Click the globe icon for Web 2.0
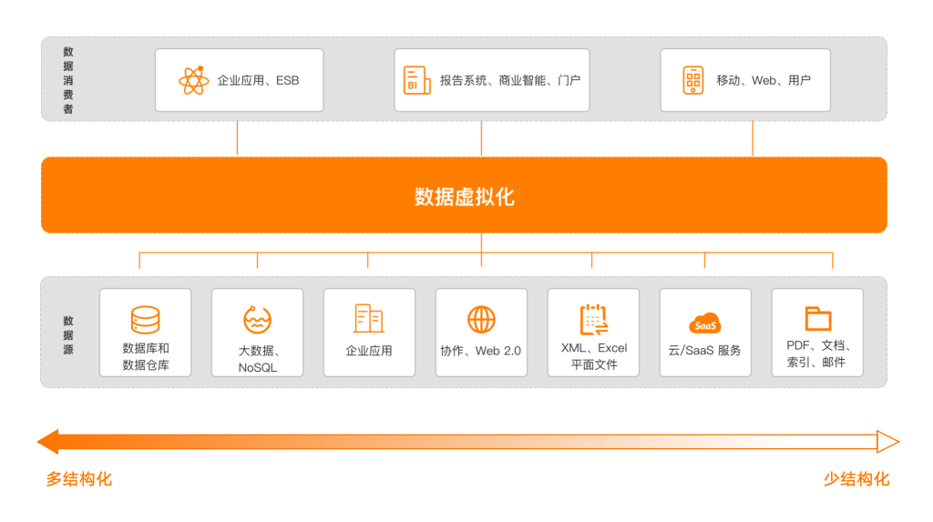Screen dimensions: 933x522 481,320
